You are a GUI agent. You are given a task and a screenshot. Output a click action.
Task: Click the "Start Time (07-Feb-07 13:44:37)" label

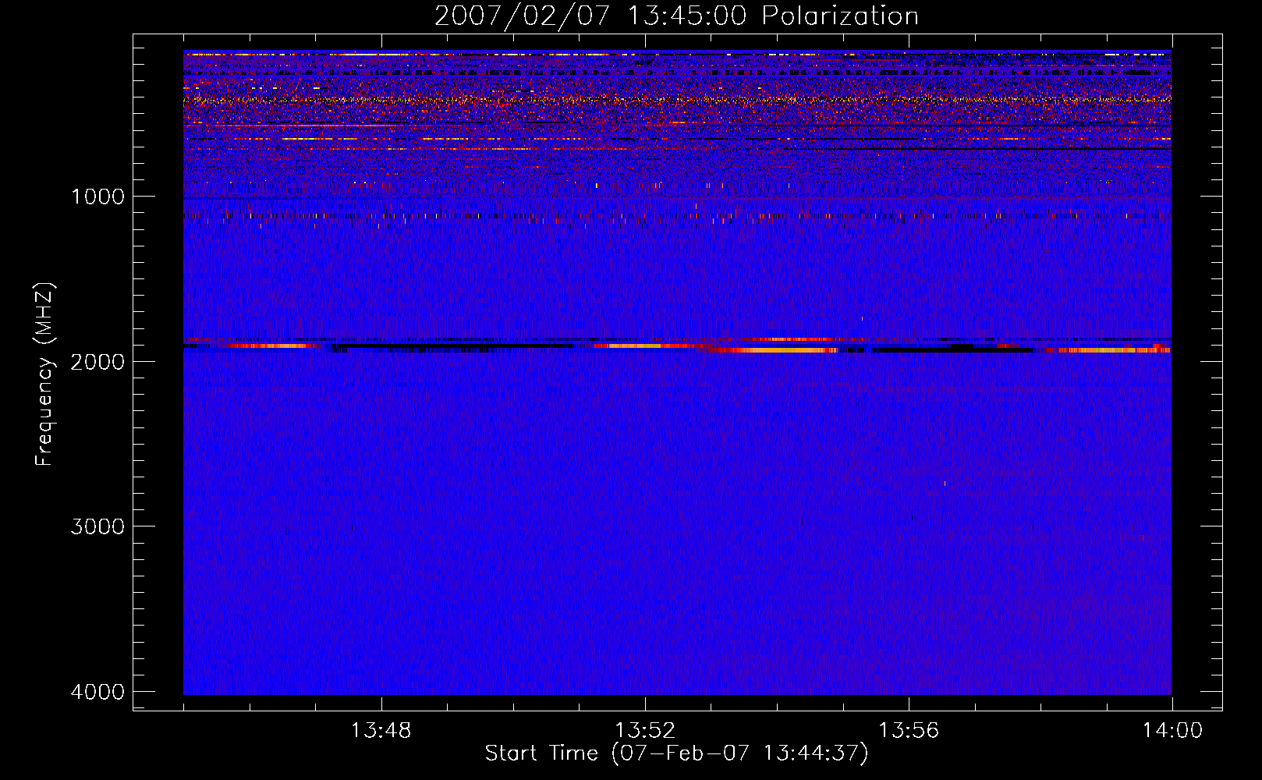point(676,753)
